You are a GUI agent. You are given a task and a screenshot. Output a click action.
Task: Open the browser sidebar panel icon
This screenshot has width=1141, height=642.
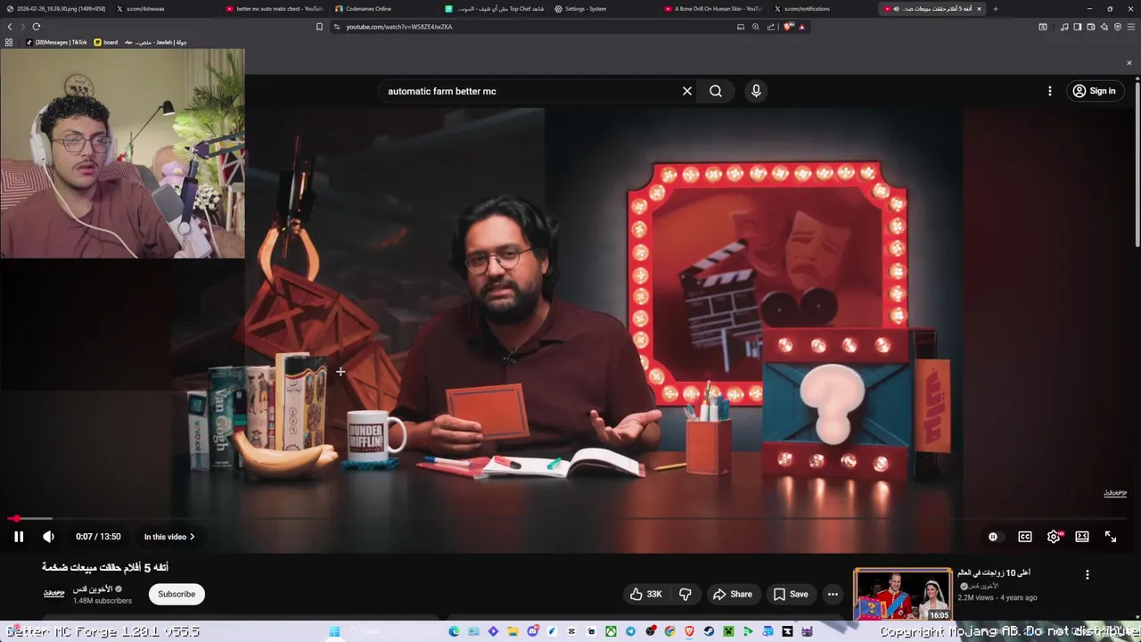coord(1078,27)
